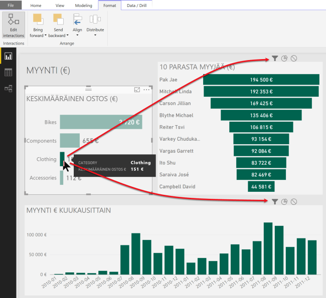Set Highlight interaction on monthly sales chart

pos(284,201)
